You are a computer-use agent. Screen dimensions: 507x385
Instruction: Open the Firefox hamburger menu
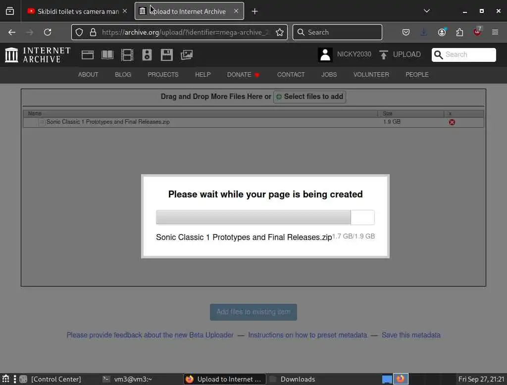coord(495,32)
